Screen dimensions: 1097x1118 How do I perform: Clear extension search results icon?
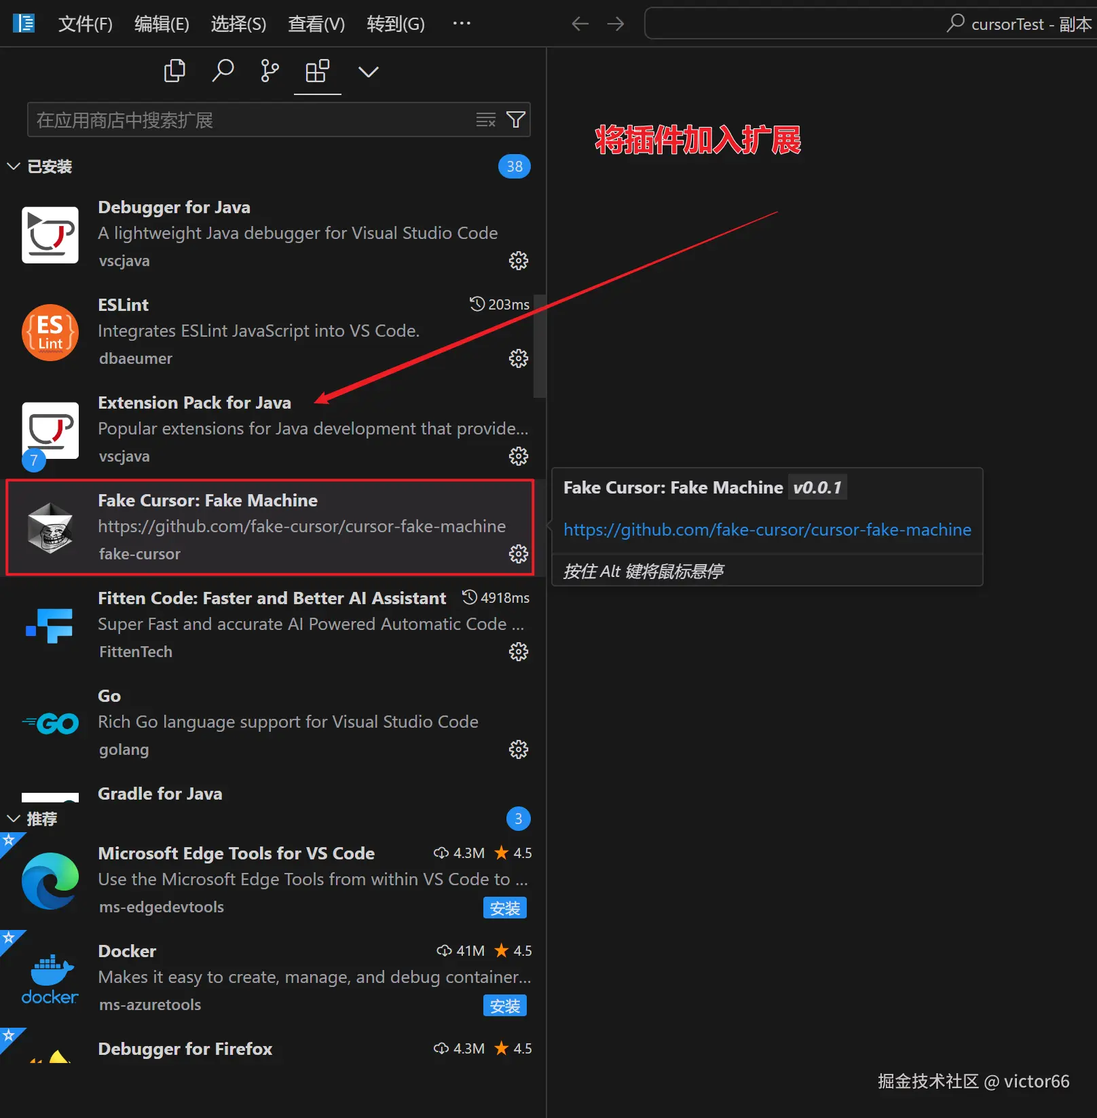coord(485,120)
